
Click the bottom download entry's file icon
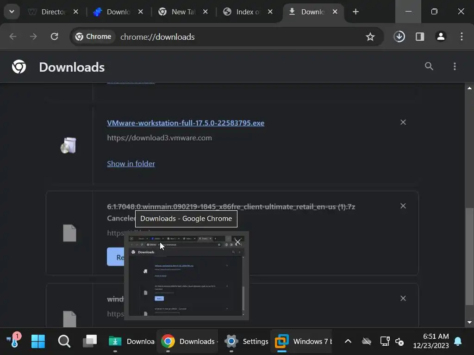point(69,319)
